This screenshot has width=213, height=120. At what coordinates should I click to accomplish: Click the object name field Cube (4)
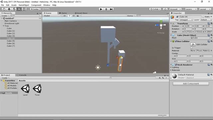190,17
